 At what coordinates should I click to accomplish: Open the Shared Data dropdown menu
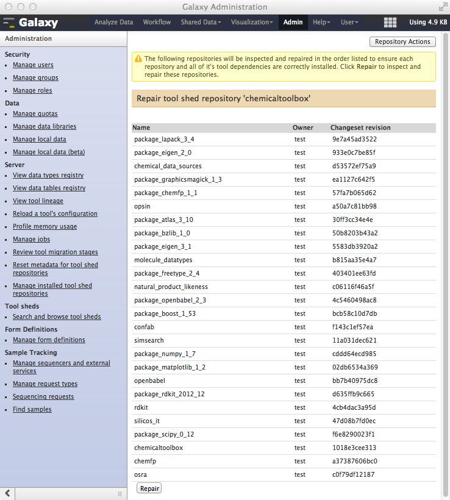pos(201,23)
